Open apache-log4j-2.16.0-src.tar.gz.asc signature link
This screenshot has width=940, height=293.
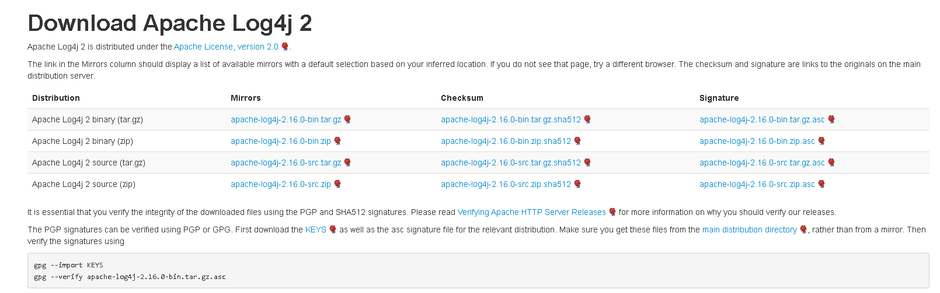pos(762,163)
